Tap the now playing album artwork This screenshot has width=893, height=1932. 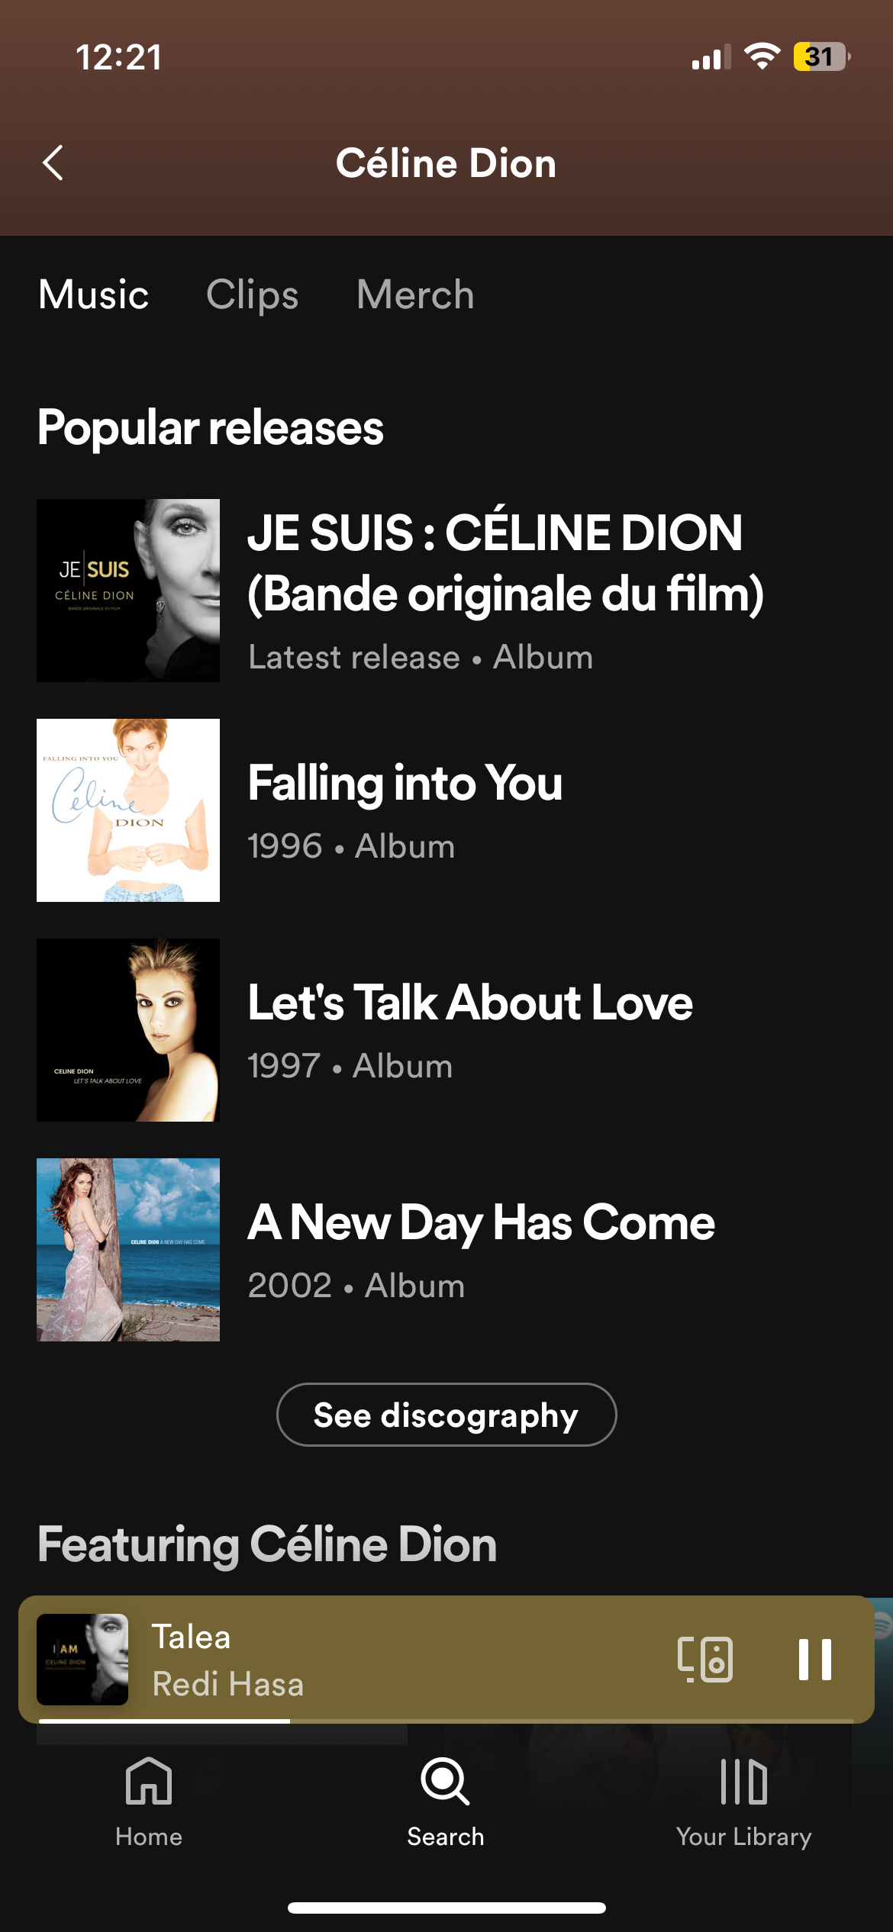pos(82,1659)
